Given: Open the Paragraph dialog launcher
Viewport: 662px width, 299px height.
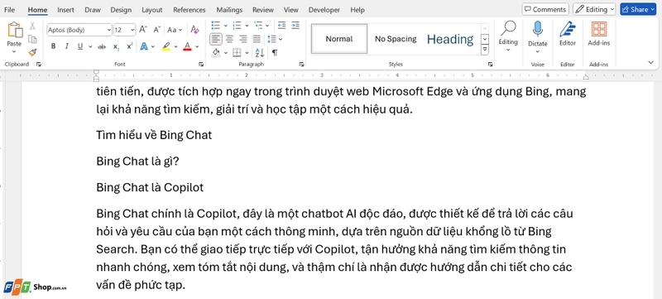Looking at the screenshot, I should point(301,65).
